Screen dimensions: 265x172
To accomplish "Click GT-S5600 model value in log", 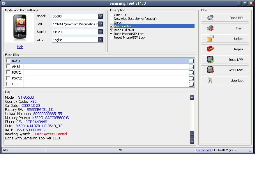I will 26,97.
